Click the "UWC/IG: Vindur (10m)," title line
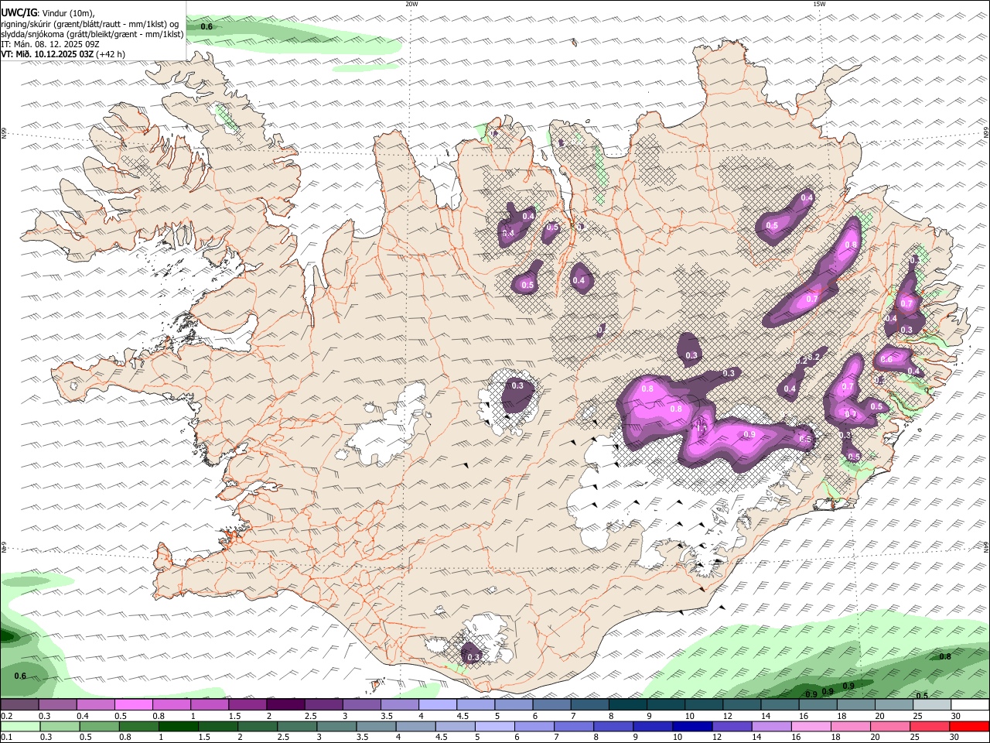 (48, 13)
